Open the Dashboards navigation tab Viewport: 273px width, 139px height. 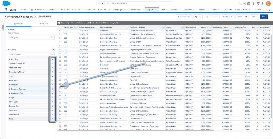[135, 10]
